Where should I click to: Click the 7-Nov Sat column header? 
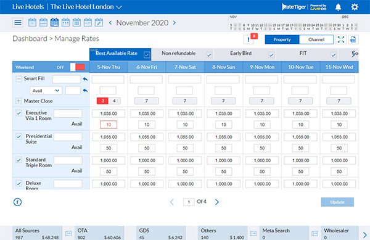[185, 67]
